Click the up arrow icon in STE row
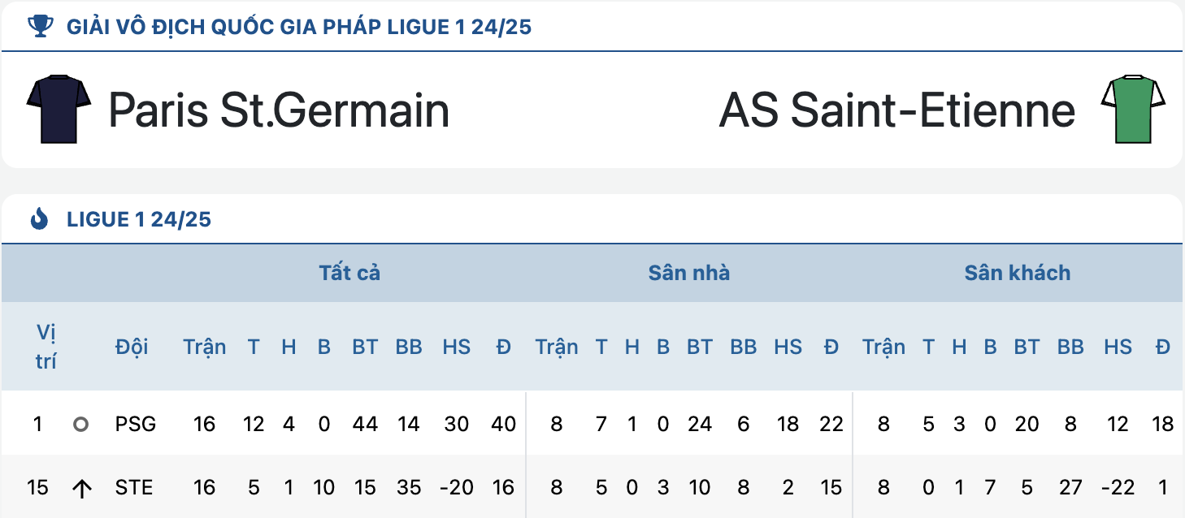The height and width of the screenshot is (518, 1185). (81, 488)
